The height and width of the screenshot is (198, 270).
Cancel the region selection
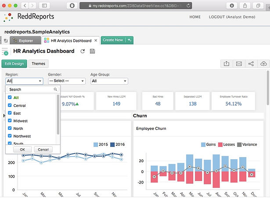[43, 150]
